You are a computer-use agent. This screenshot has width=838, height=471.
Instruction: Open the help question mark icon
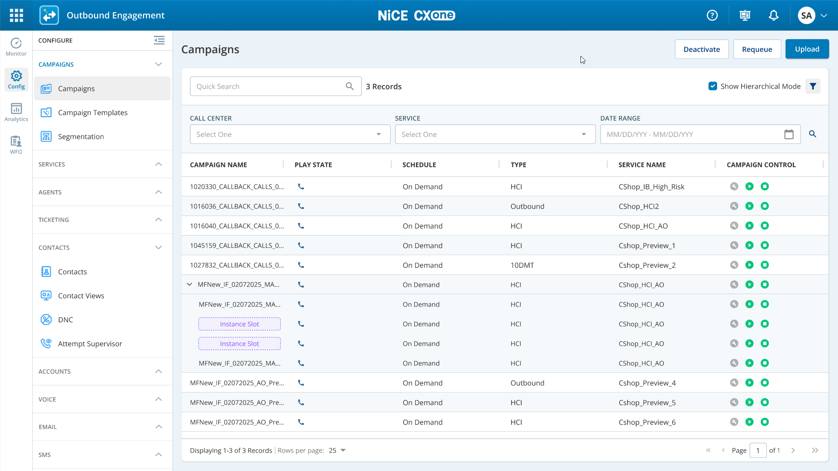point(712,15)
